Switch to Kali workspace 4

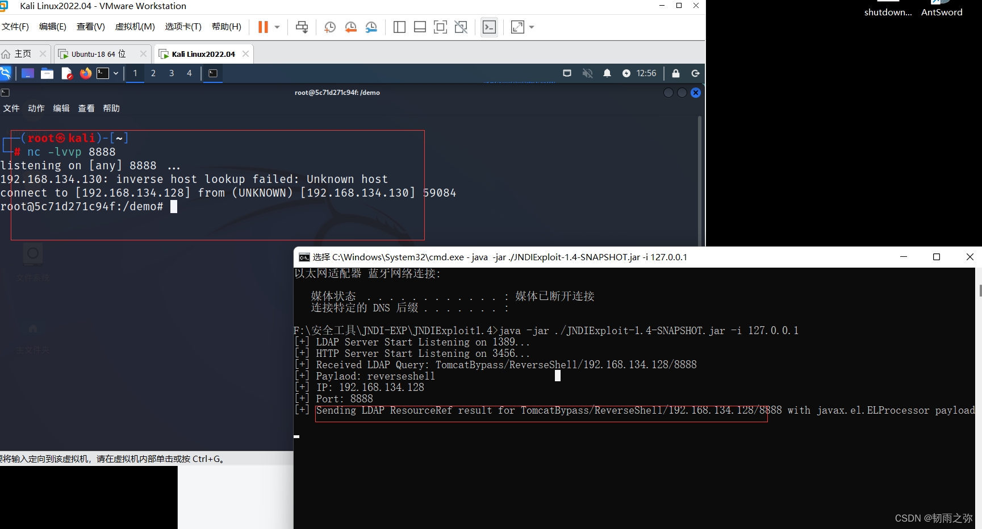[190, 73]
